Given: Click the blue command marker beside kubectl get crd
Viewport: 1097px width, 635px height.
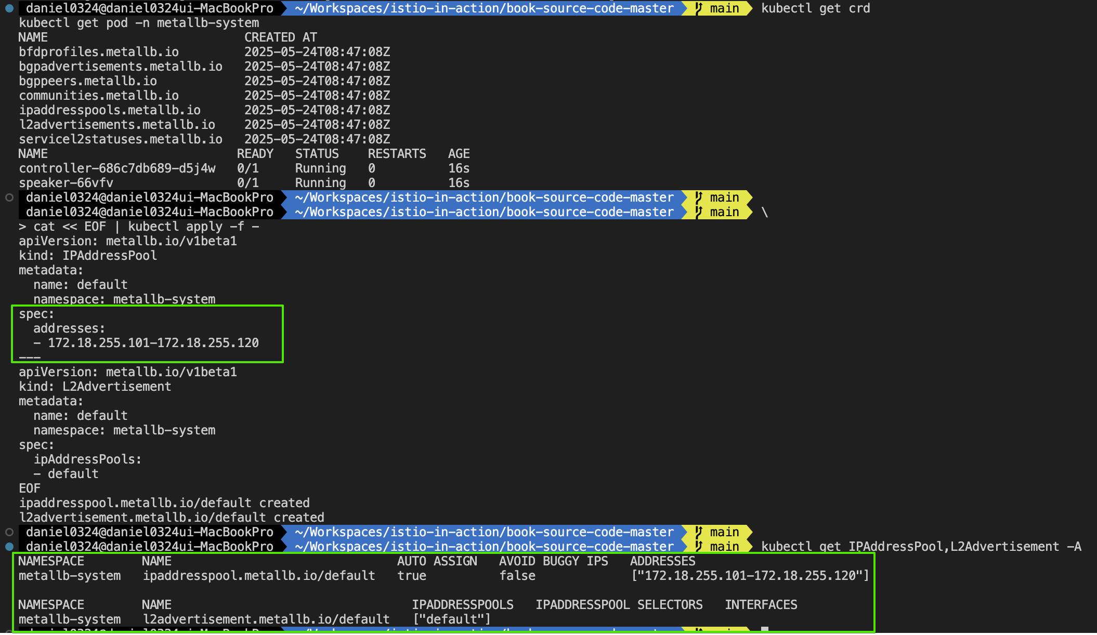Looking at the screenshot, I should pyautogui.click(x=9, y=8).
